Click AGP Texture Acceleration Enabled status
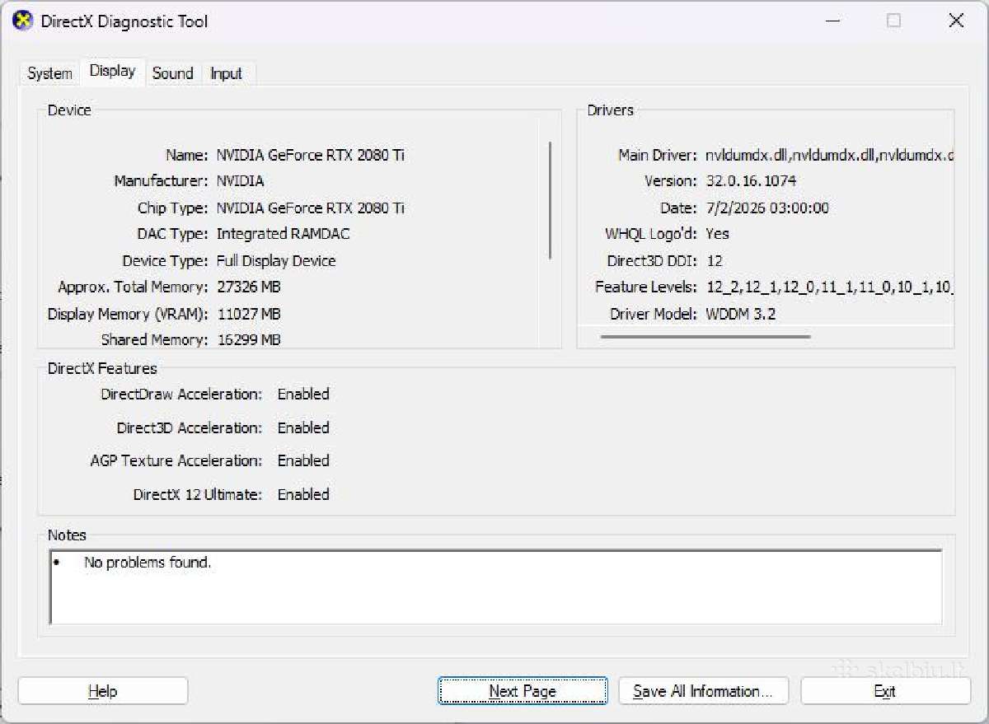 pyautogui.click(x=303, y=460)
